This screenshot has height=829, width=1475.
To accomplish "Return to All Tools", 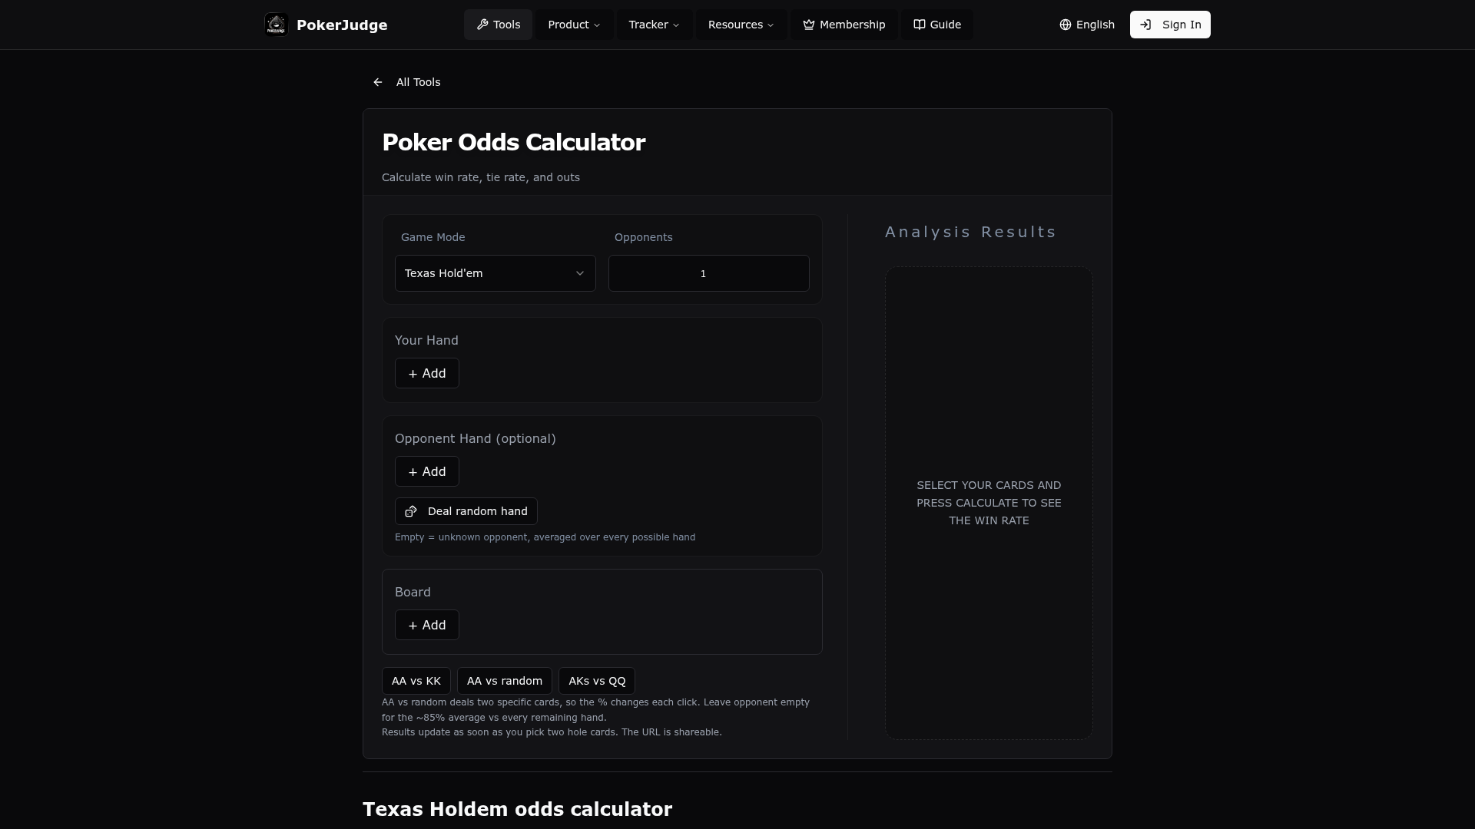I will pyautogui.click(x=407, y=82).
